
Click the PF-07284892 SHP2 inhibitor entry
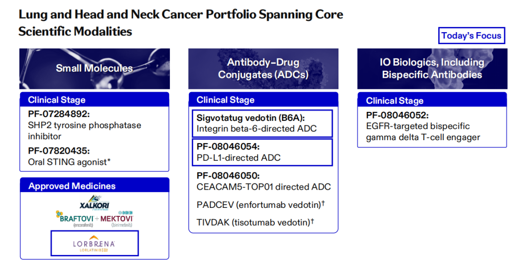85,125
